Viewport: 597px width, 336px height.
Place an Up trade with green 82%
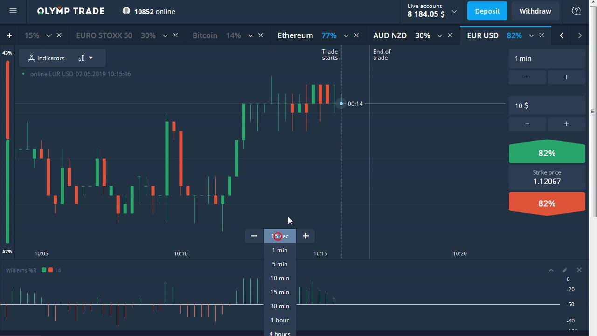pos(547,152)
